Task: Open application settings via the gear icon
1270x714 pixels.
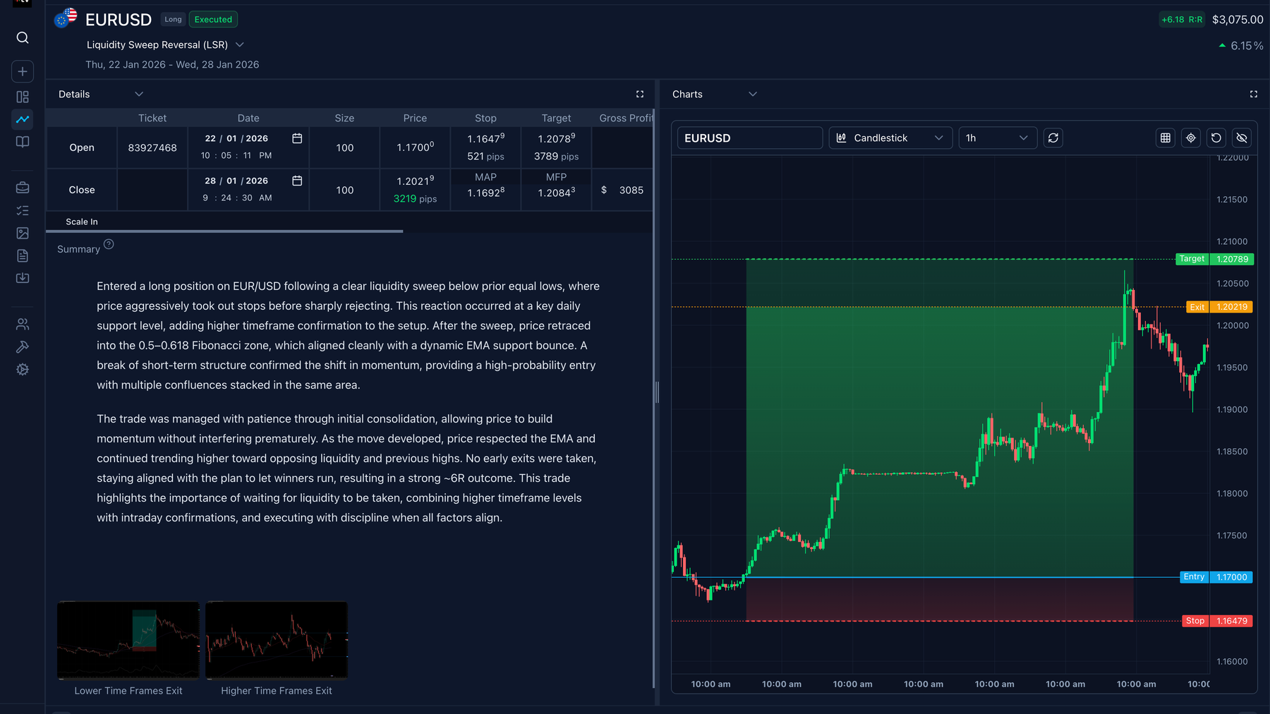Action: pyautogui.click(x=22, y=369)
